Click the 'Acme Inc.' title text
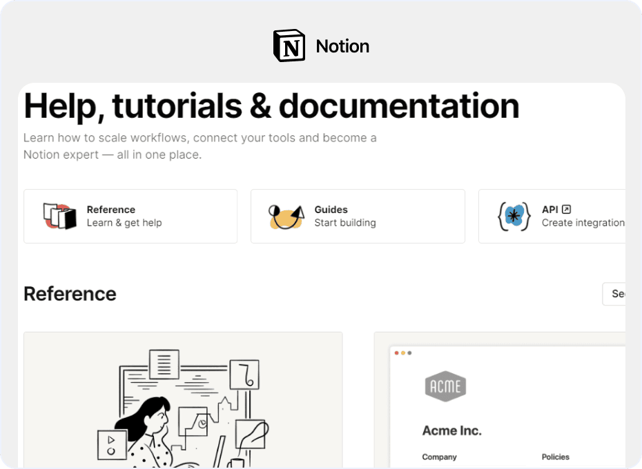 [x=452, y=430]
